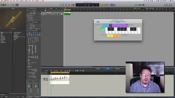Click the bass clef in the score staff
175x98 pixels.
tap(44, 79)
